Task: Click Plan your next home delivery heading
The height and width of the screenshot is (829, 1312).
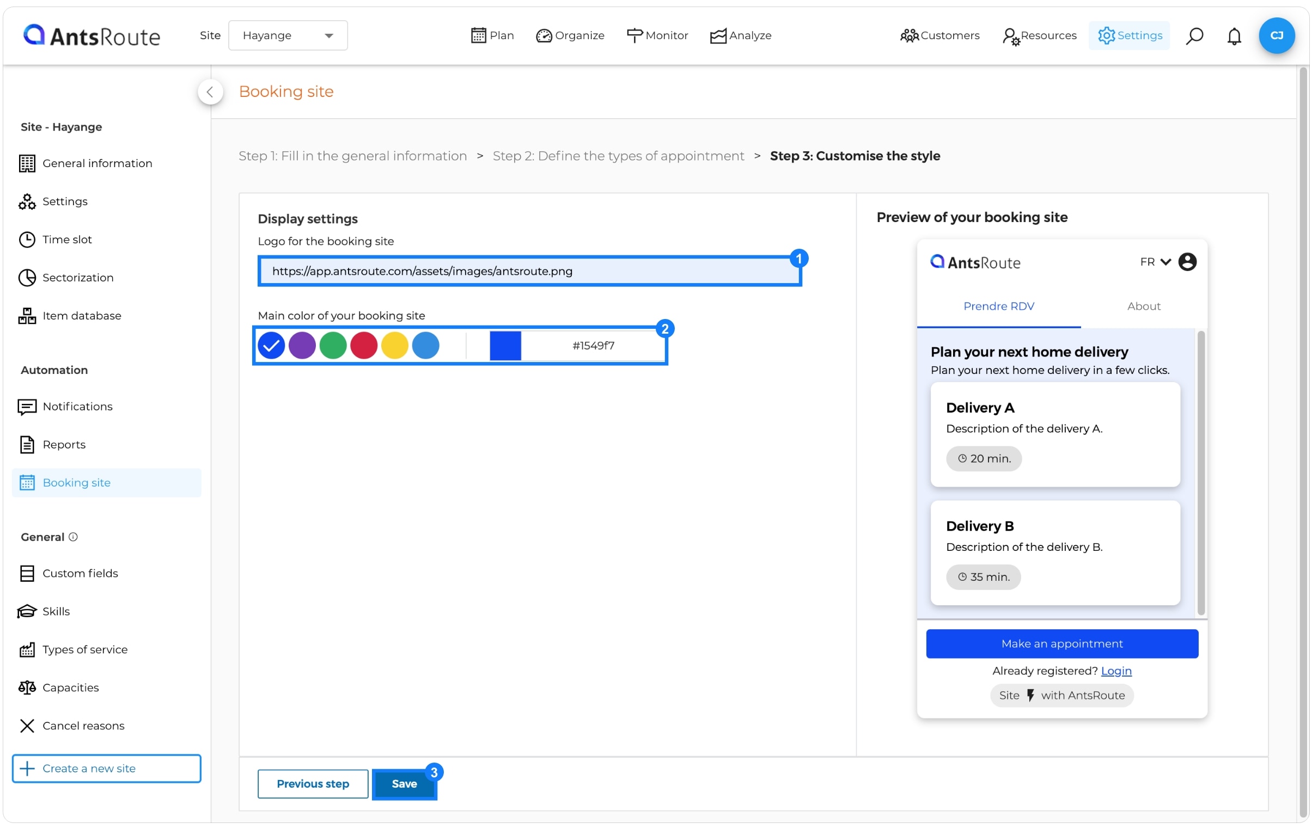Action: pos(1029,352)
